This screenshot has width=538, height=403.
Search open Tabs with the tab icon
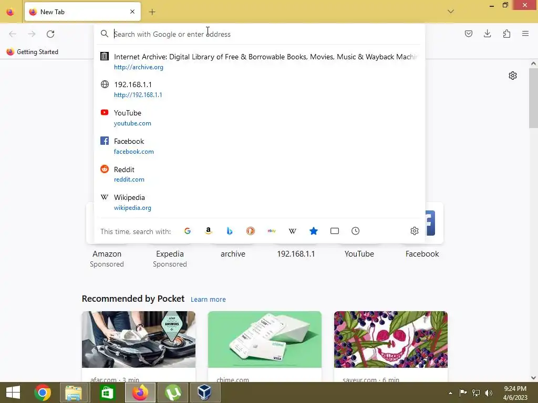click(335, 231)
